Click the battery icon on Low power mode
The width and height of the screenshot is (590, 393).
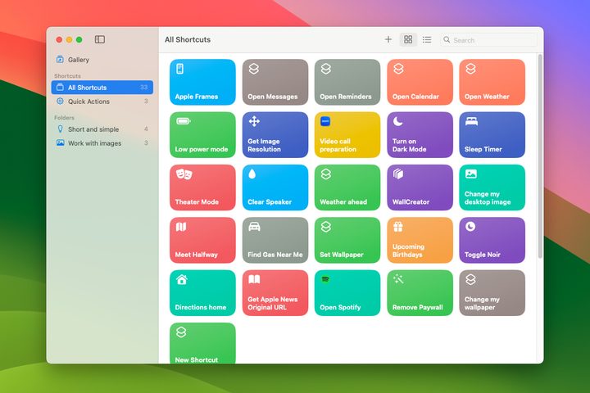[x=184, y=121]
